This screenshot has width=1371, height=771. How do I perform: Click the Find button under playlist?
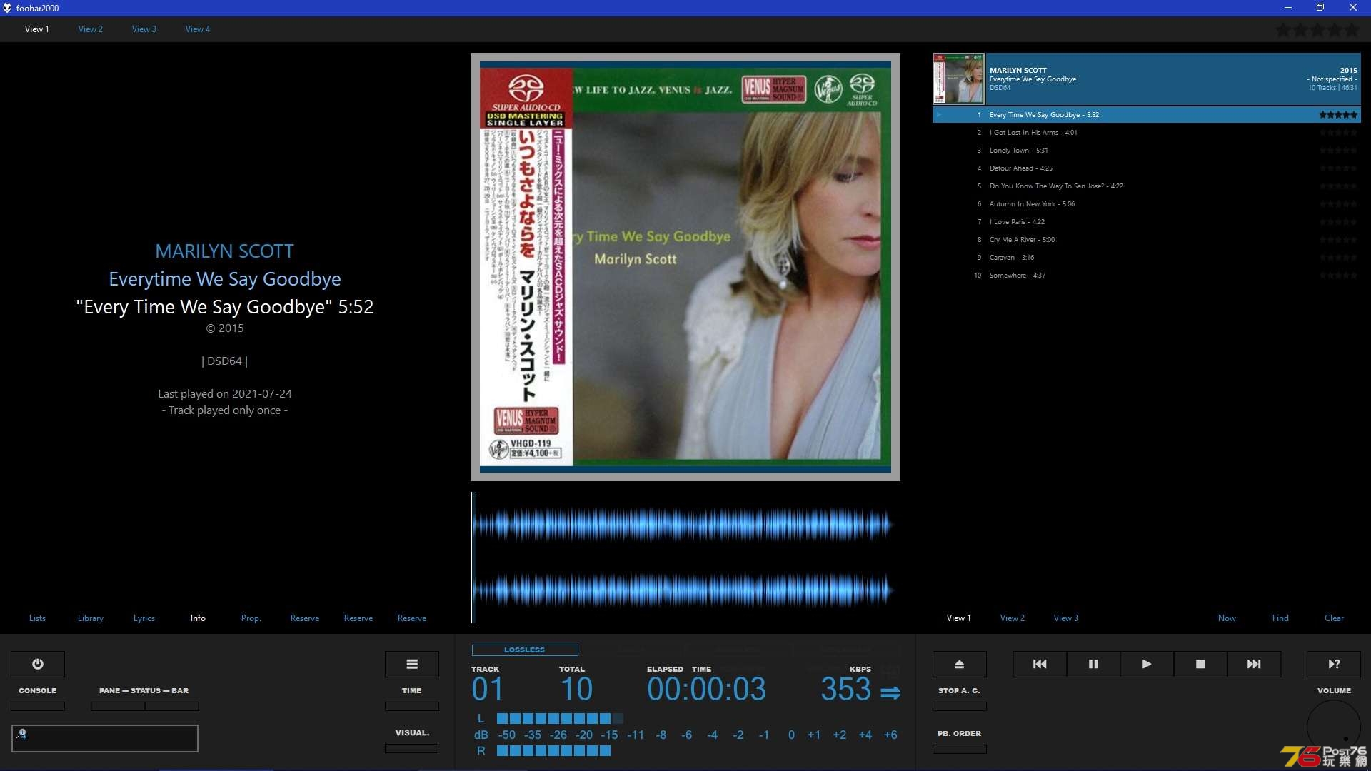pyautogui.click(x=1280, y=618)
